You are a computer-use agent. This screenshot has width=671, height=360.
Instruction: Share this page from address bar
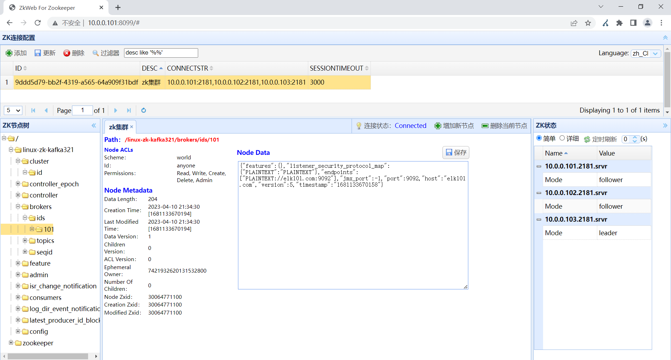pos(574,23)
